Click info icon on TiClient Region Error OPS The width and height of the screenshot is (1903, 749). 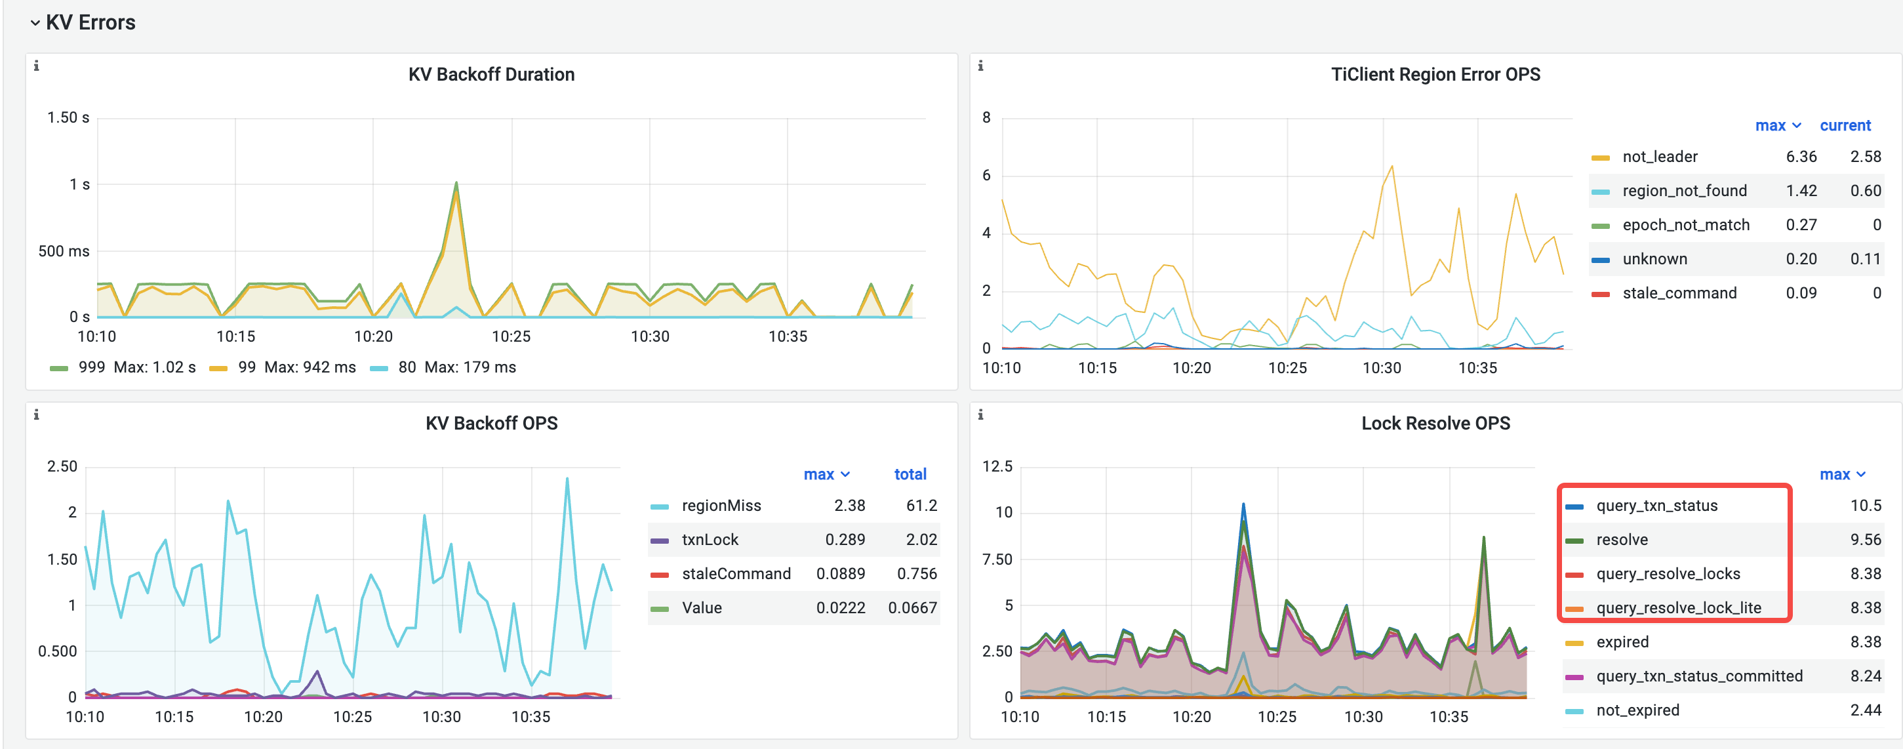tap(980, 66)
